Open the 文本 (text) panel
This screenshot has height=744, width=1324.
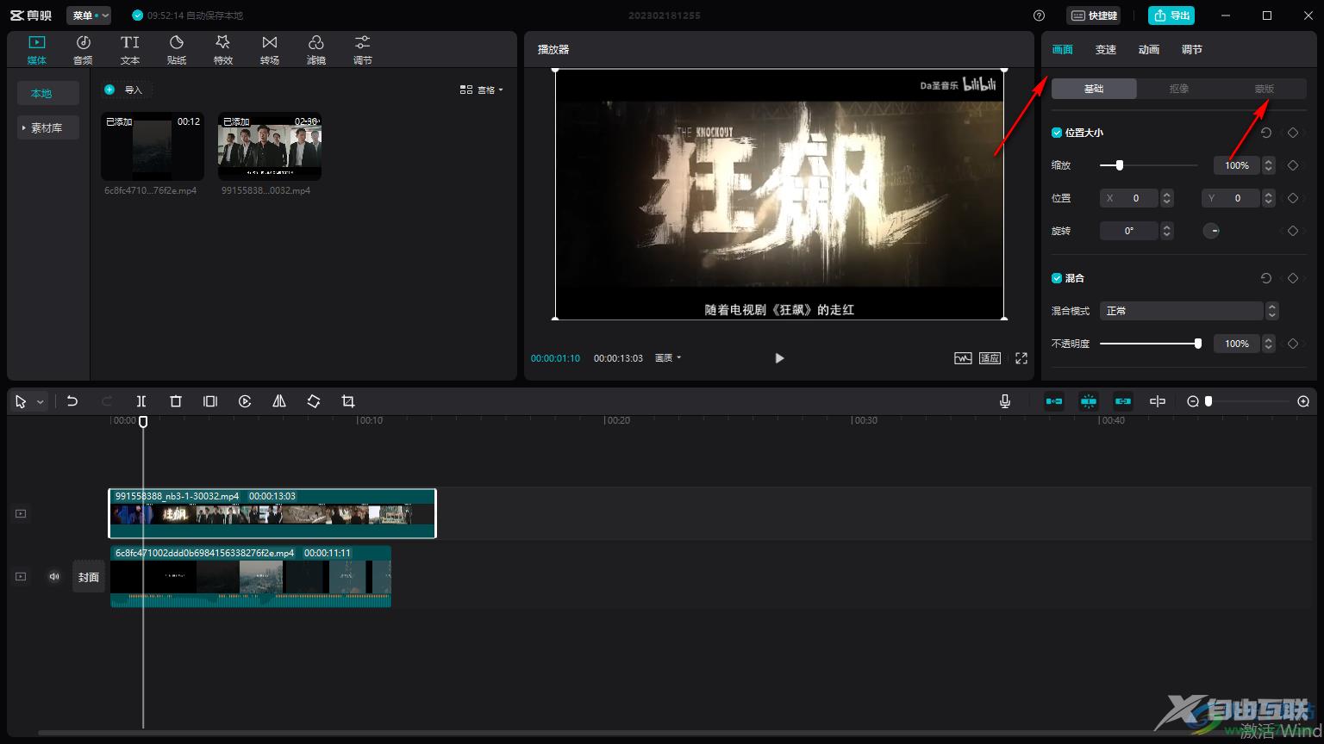(130, 50)
